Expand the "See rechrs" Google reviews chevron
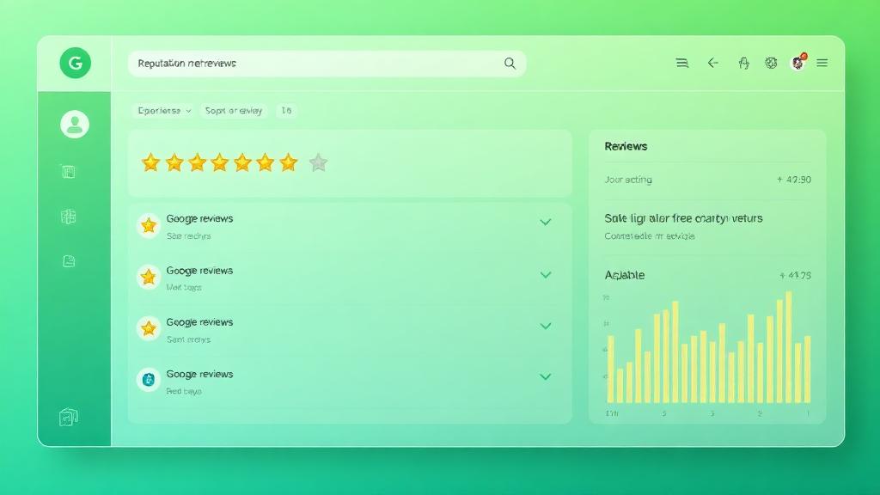 tap(546, 223)
